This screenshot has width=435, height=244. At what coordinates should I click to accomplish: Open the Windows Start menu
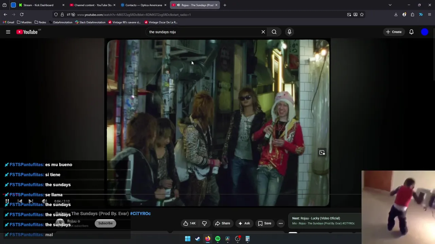[x=188, y=239]
